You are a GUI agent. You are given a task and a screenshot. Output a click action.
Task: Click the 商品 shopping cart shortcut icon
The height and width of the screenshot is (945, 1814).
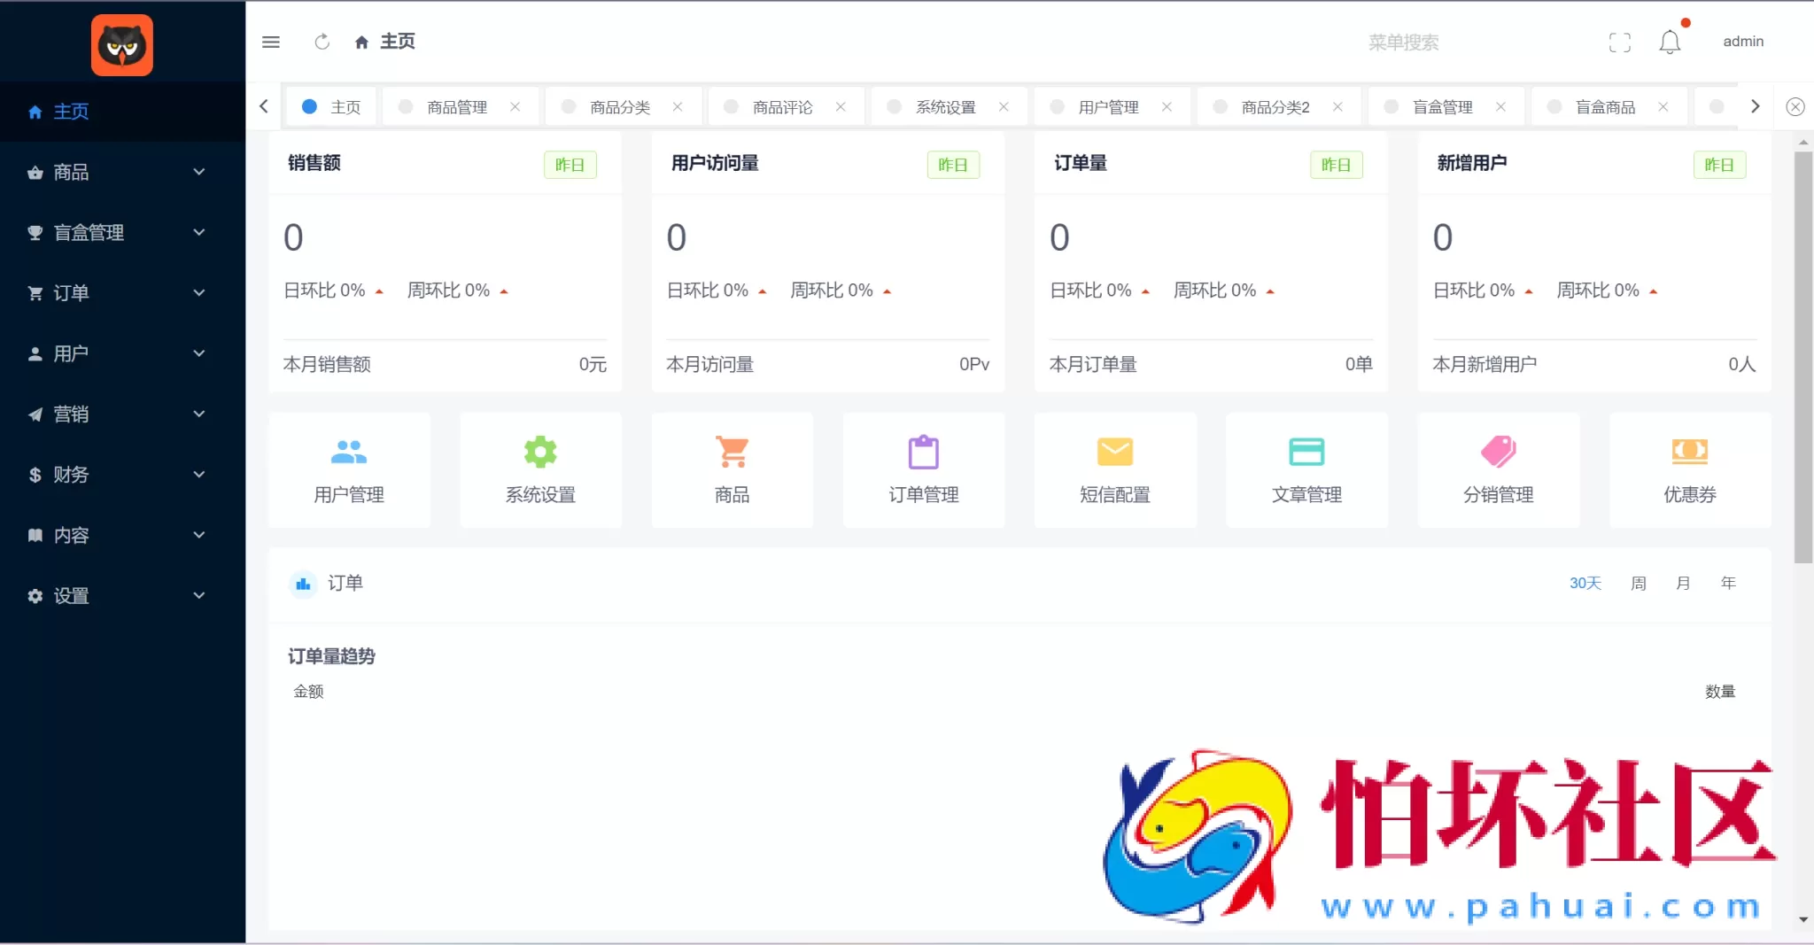[731, 450]
